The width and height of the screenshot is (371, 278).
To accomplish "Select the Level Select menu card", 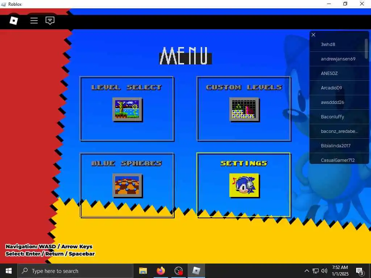I will coord(127,109).
